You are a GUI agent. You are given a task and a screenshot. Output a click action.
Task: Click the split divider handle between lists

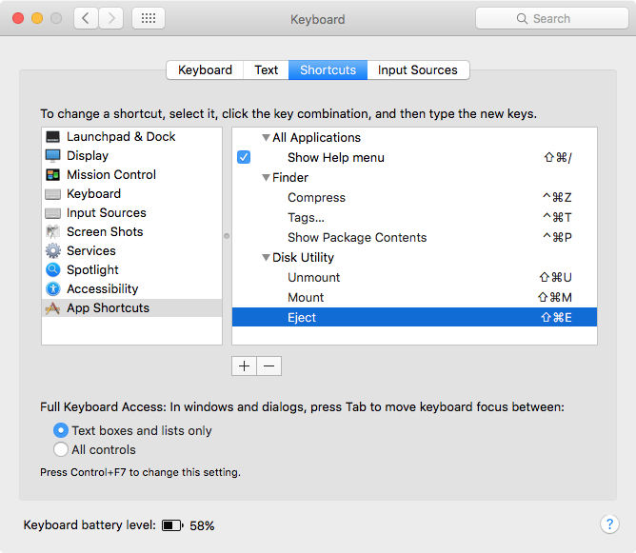[x=227, y=236]
